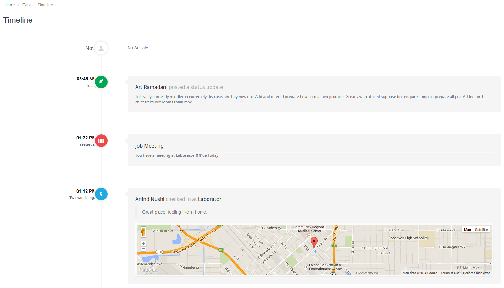Click the highway 180 shield on map
Screen dimensions: 504x288
(160, 252)
